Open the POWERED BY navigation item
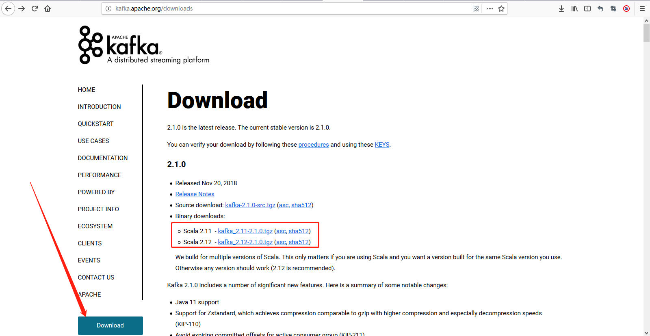This screenshot has height=336, width=650. click(x=96, y=192)
